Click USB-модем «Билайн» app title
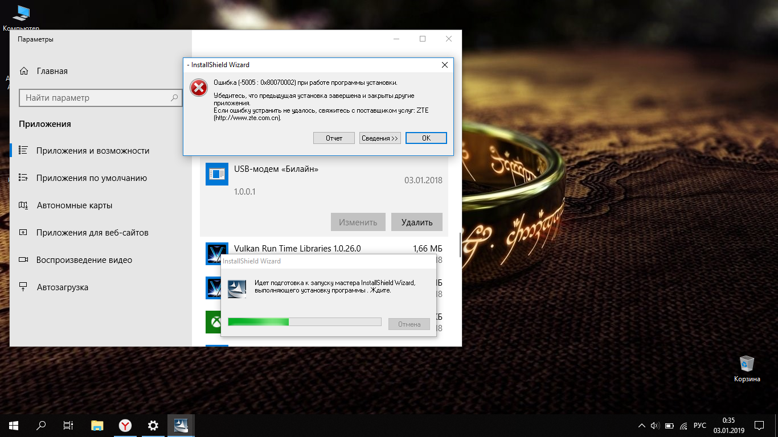Viewport: 778px width, 437px height. pyautogui.click(x=276, y=169)
